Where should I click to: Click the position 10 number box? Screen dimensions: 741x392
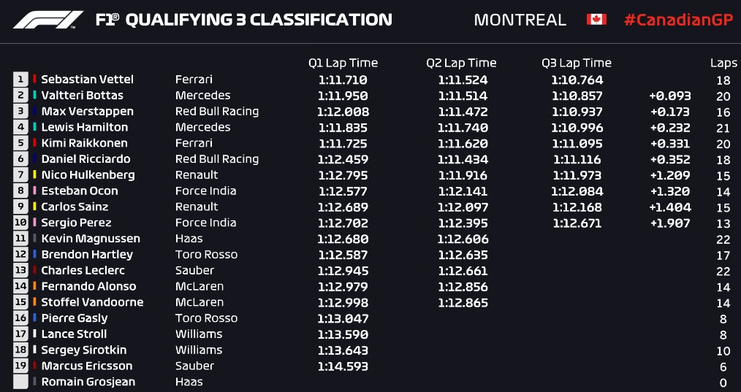[x=20, y=223]
